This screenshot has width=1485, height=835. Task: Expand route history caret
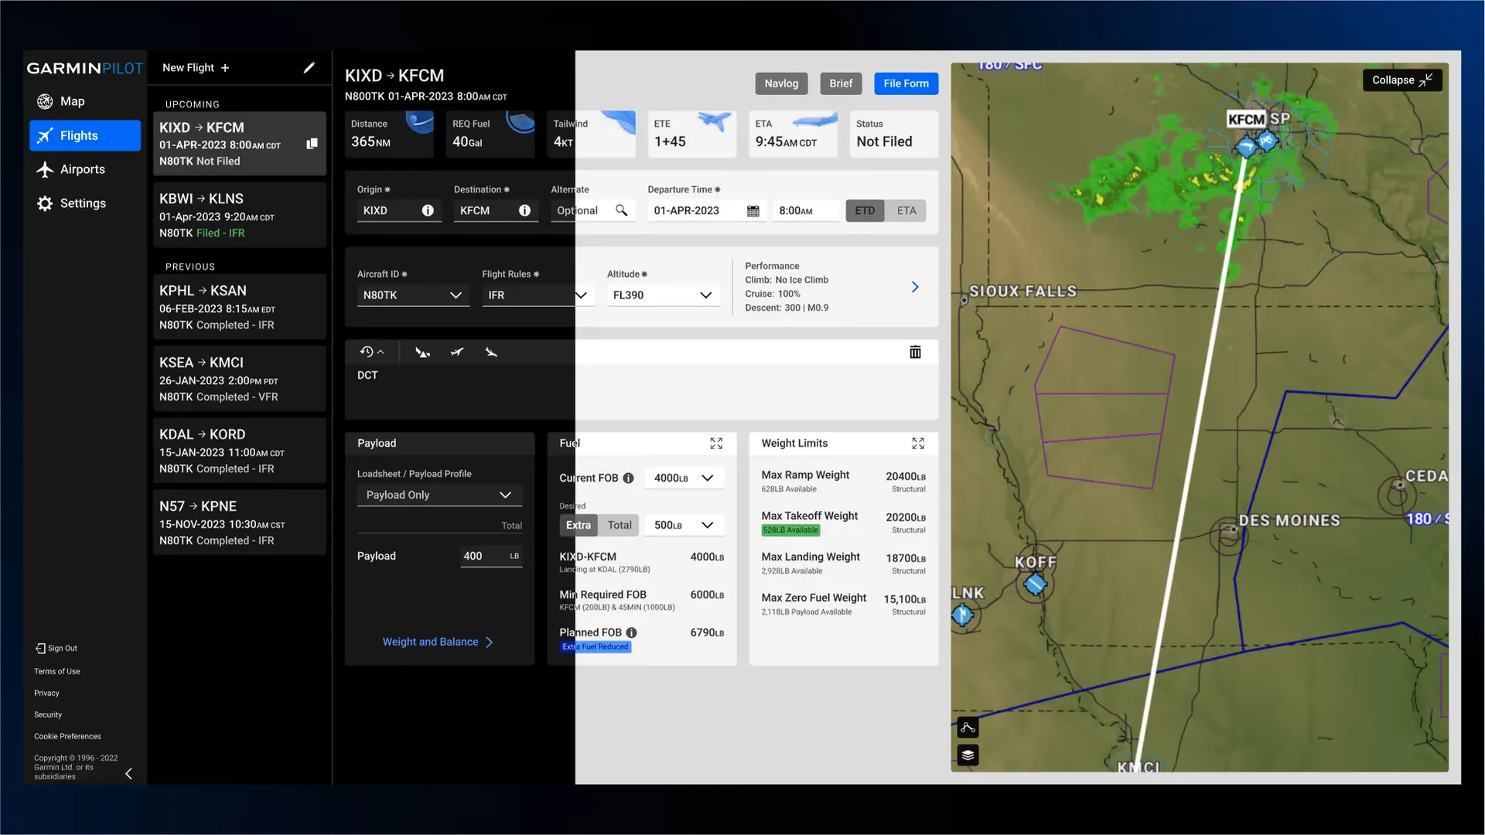tap(381, 352)
